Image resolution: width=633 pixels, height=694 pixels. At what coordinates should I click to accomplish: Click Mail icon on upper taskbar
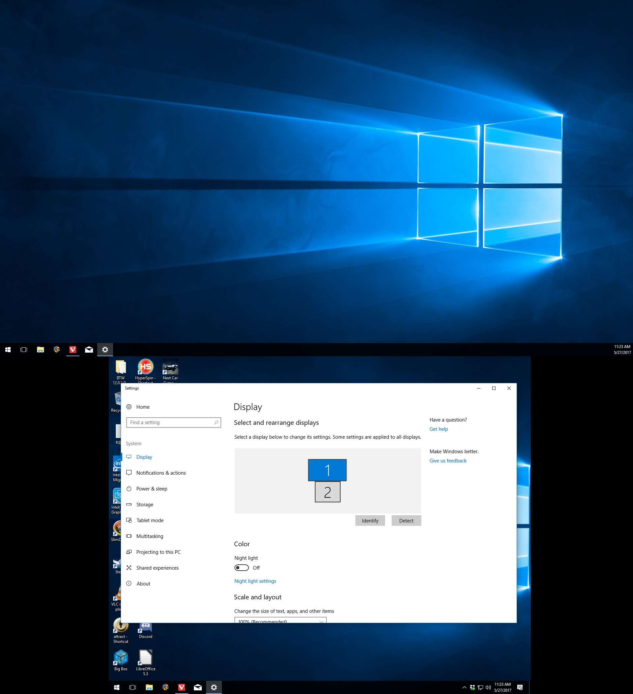(89, 350)
